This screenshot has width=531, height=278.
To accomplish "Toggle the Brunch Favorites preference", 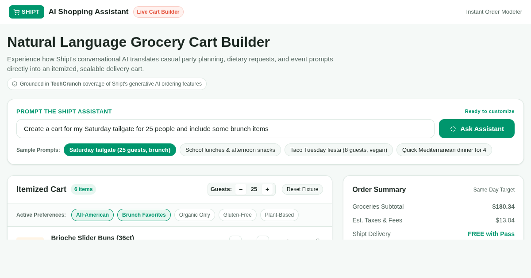I will (x=144, y=215).
